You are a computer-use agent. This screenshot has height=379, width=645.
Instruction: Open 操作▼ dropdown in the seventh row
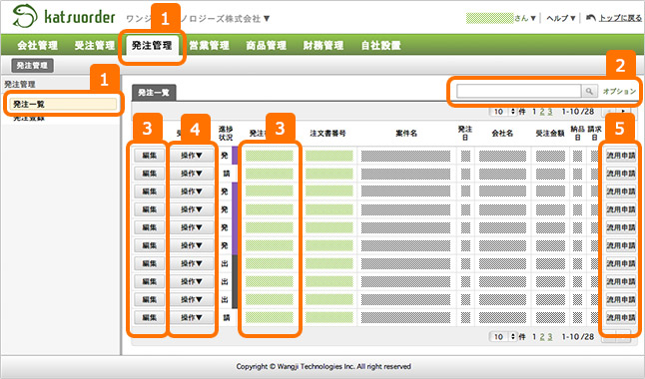click(192, 263)
